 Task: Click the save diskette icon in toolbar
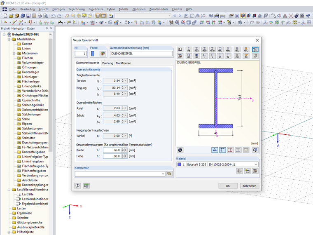(28, 16)
